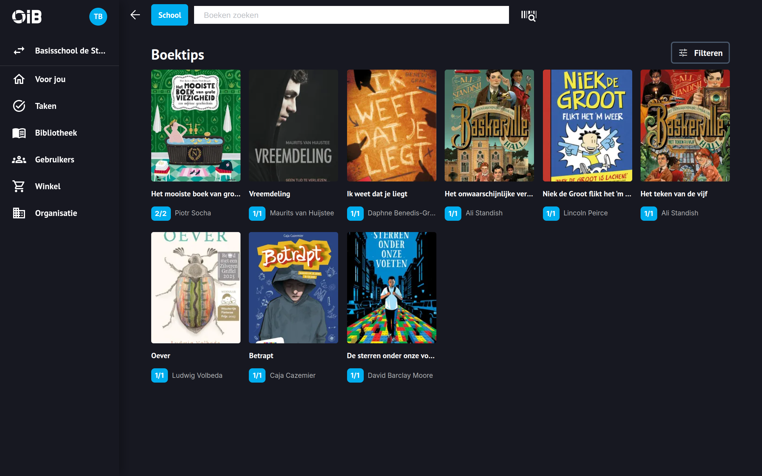
Task: Click the Winkel shopping cart icon
Action: click(19, 186)
